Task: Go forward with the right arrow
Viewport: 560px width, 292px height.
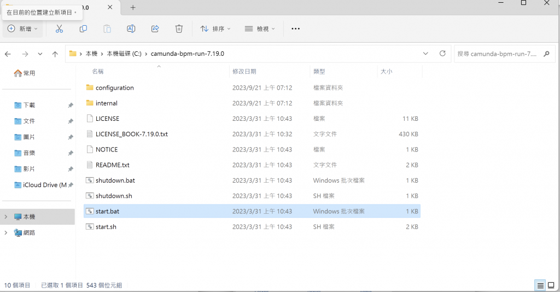Action: [25, 54]
